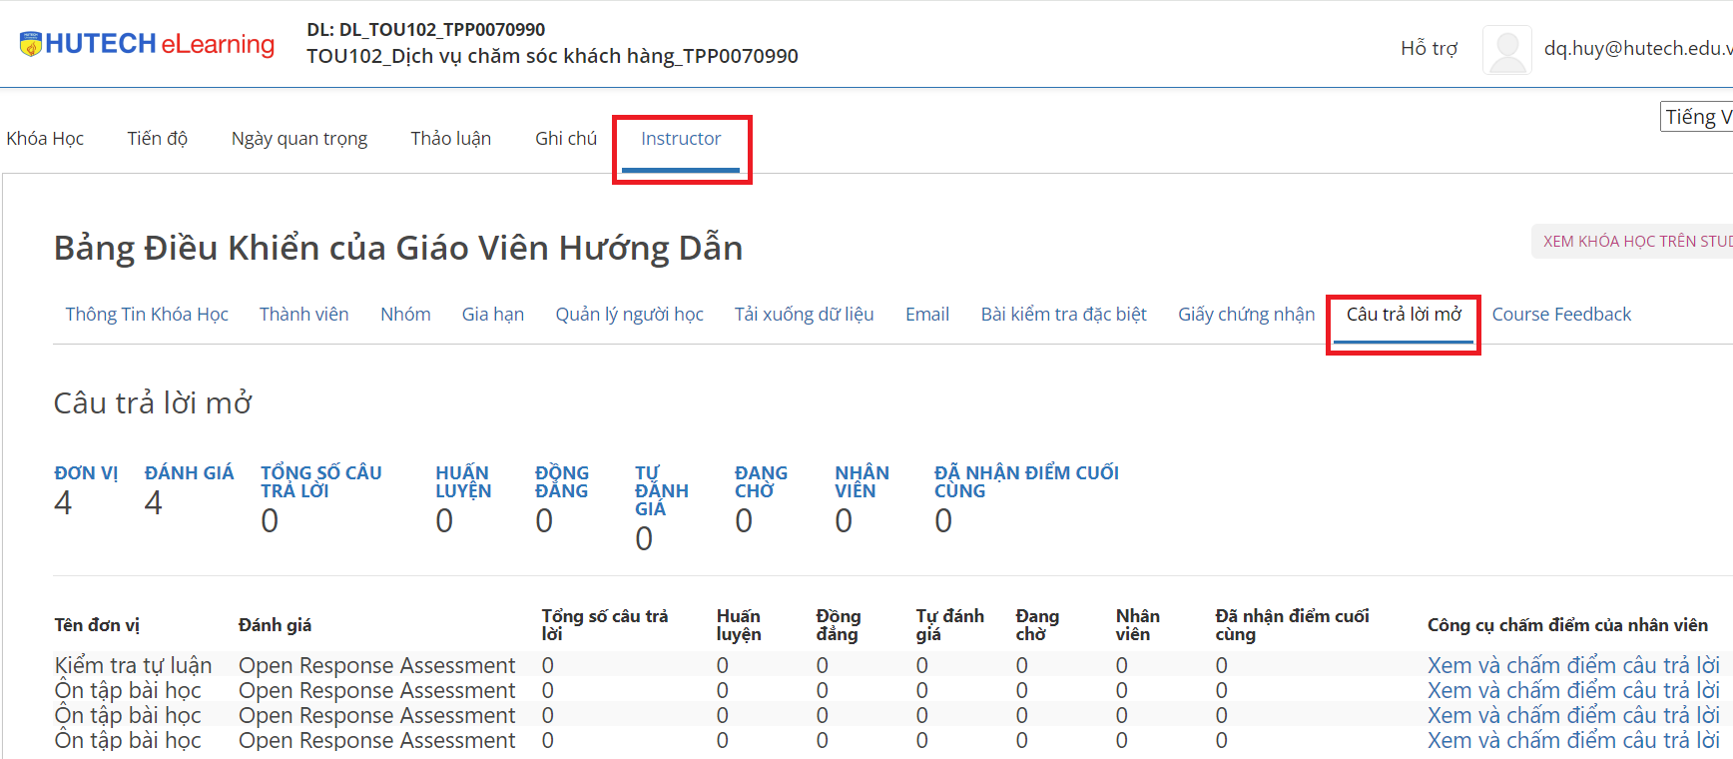Open the Course Feedback section
This screenshot has height=759, width=1733.
(x=1560, y=315)
